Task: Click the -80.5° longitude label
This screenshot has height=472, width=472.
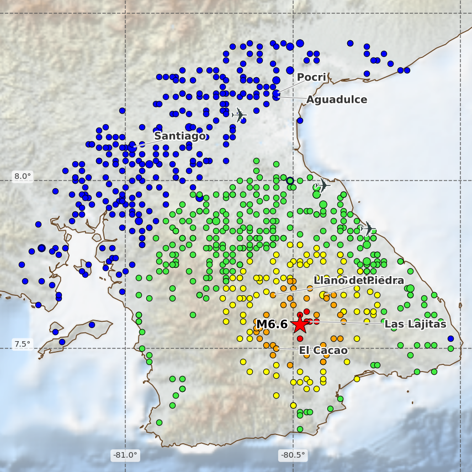Action: (x=293, y=454)
